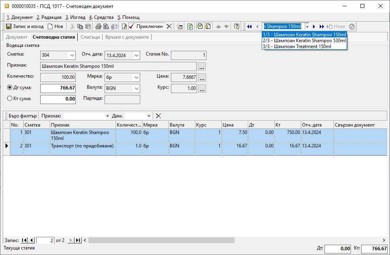The height and width of the screenshot is (255, 390).
Task: Open the Редакция menu
Action: coord(49,17)
